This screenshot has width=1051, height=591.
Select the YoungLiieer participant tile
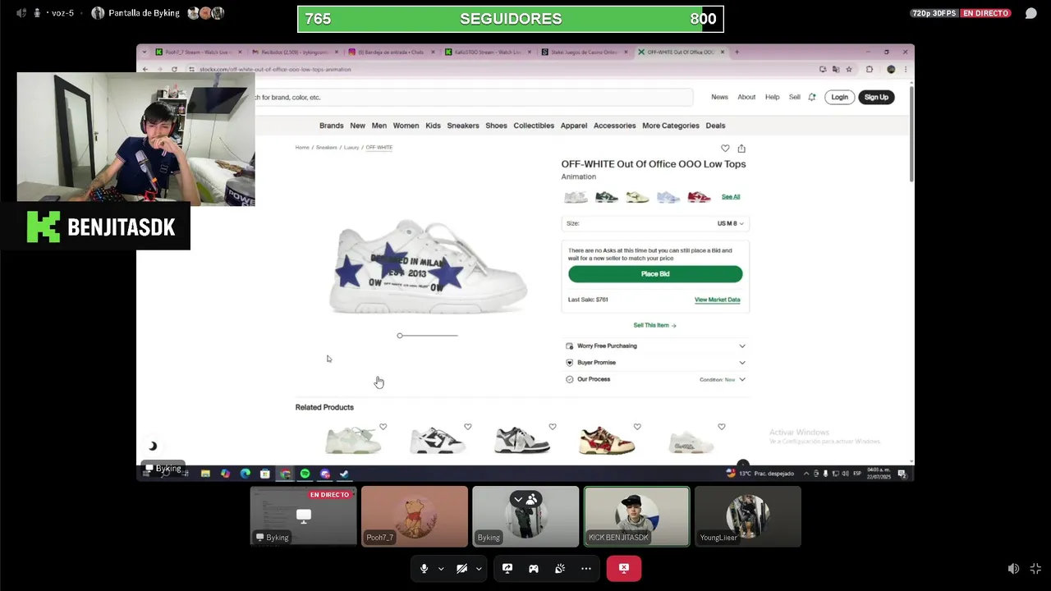[x=748, y=516]
